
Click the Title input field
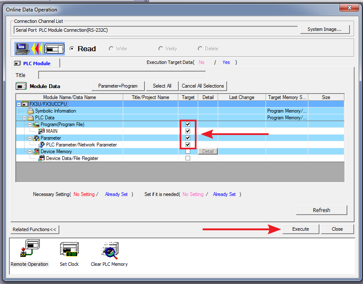[x=122, y=75]
